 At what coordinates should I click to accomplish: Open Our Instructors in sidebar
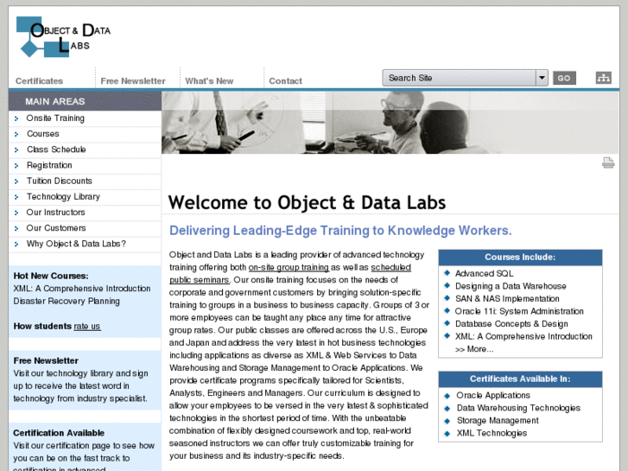coord(55,213)
